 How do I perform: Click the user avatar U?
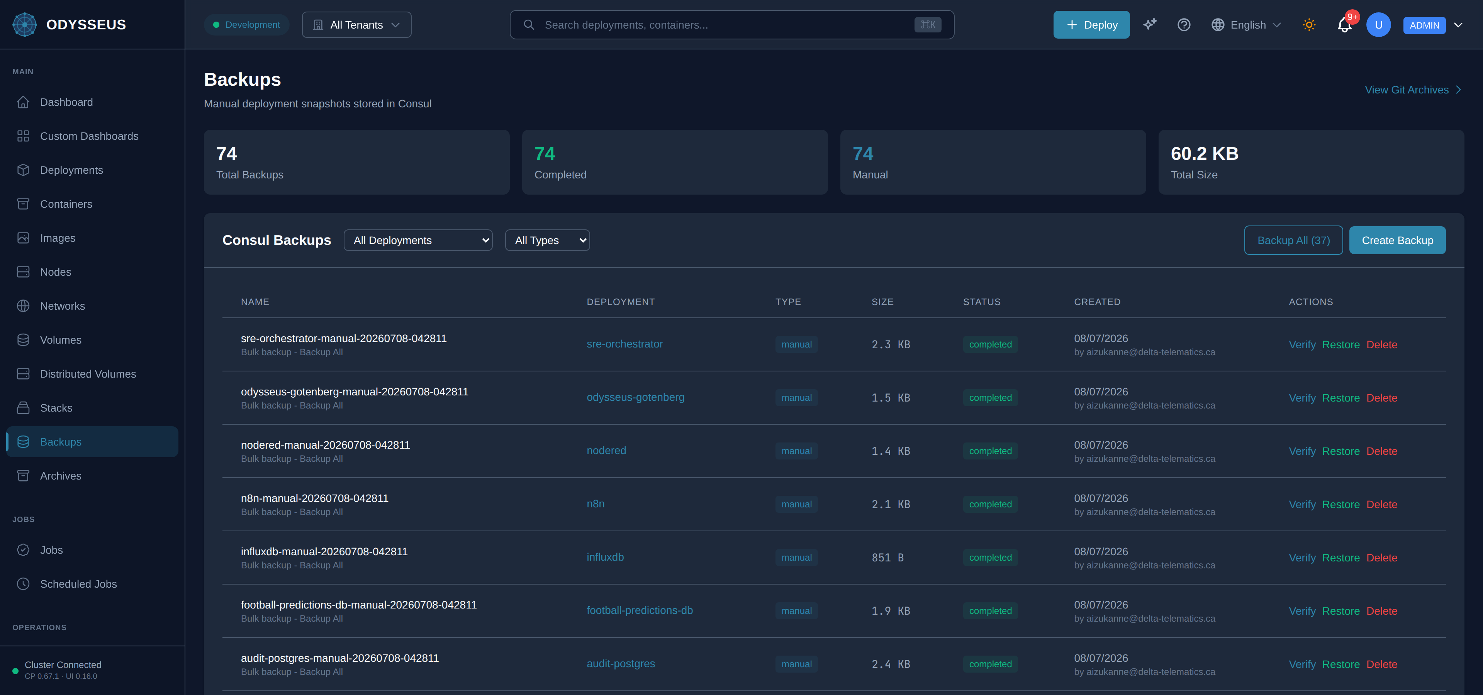tap(1378, 25)
